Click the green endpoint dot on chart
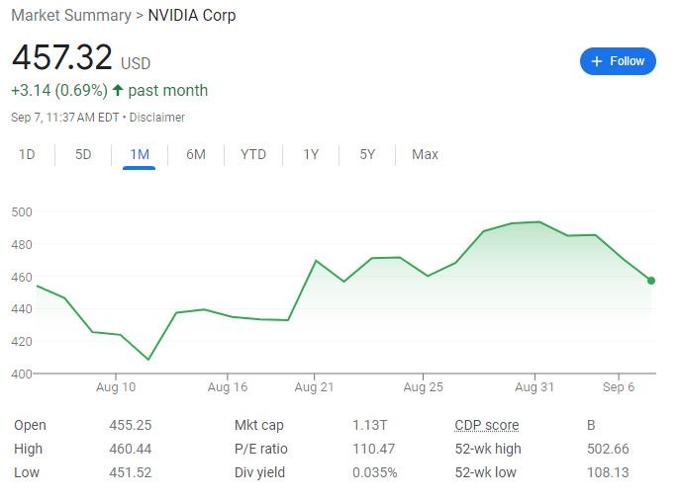 tap(650, 281)
